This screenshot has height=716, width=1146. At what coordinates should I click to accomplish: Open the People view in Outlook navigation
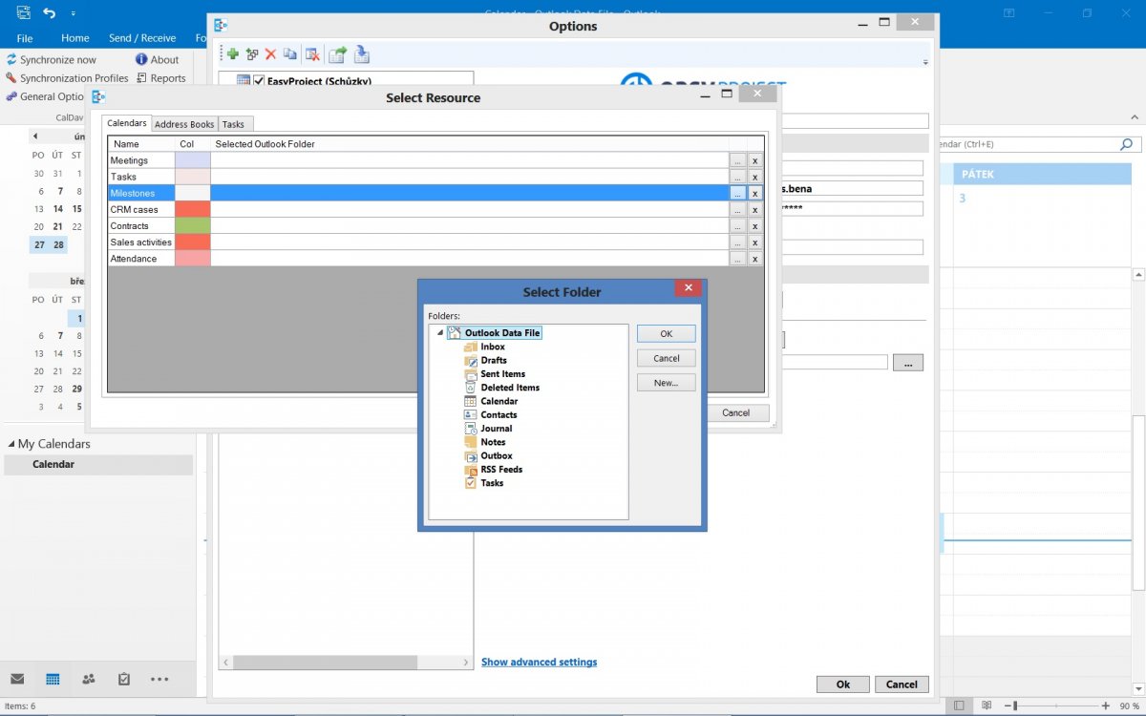click(88, 679)
